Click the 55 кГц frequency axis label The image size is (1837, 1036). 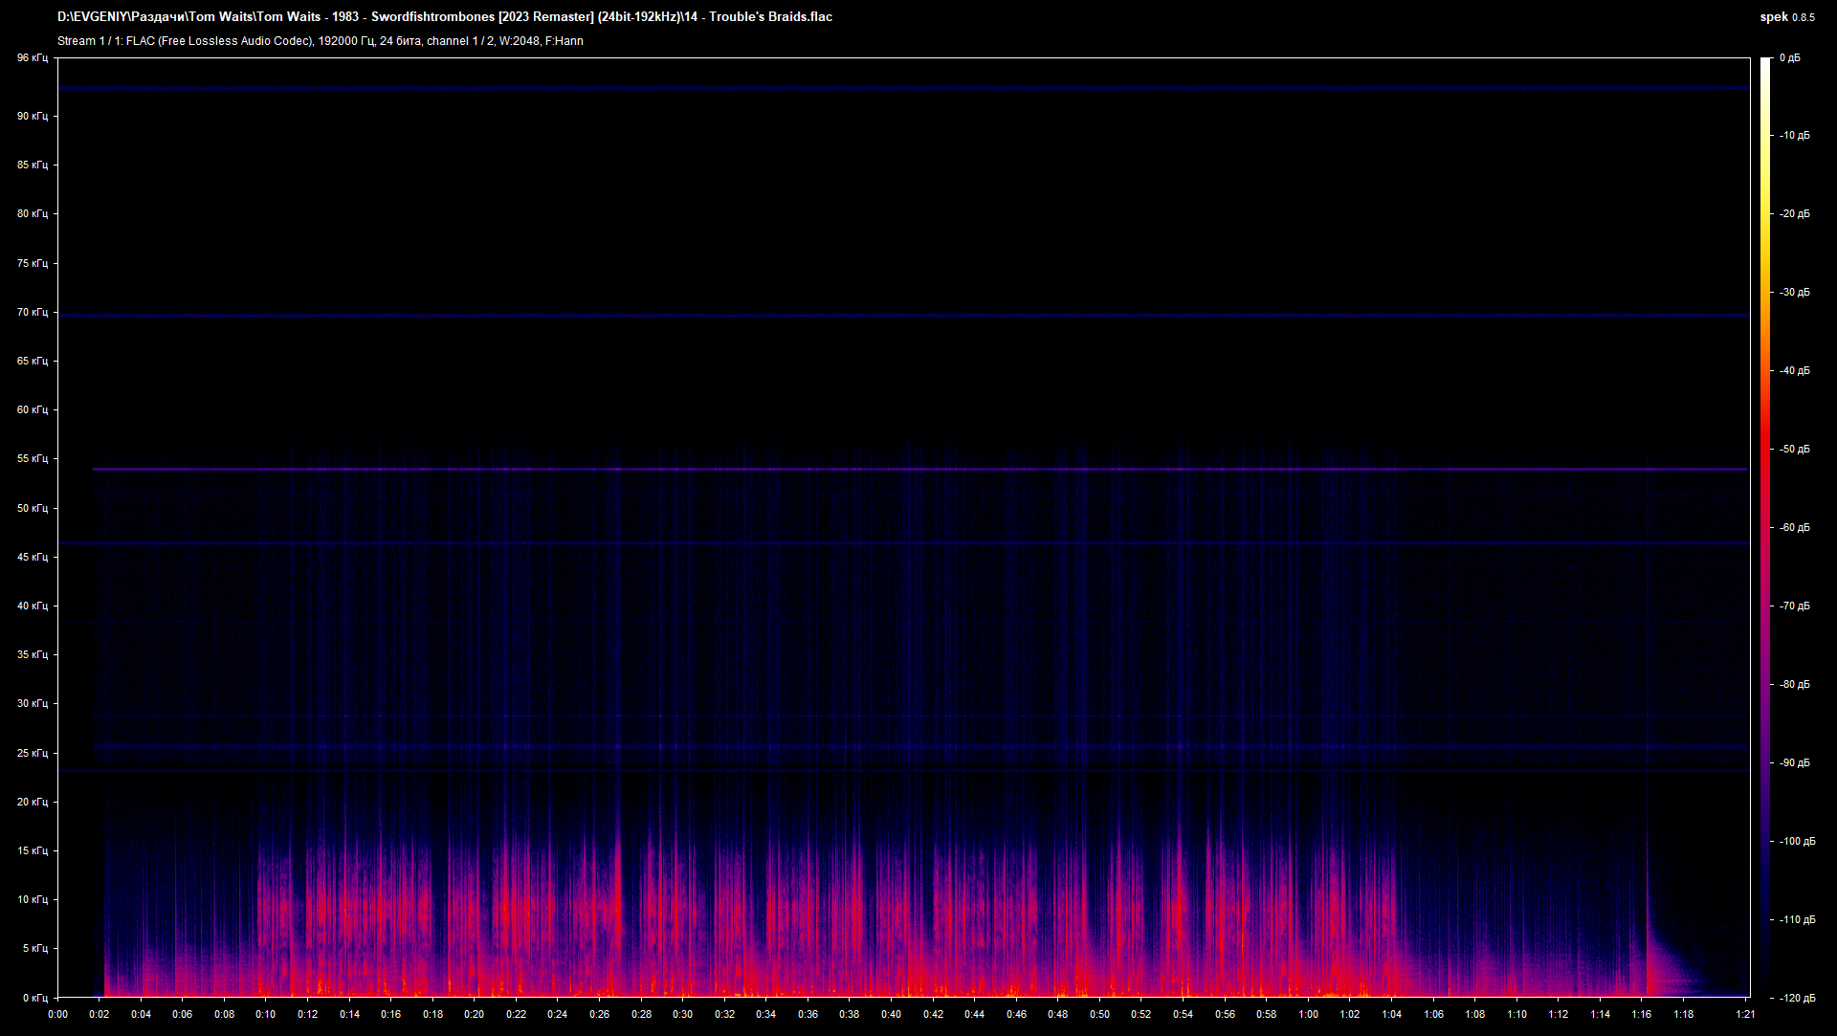[x=33, y=458]
